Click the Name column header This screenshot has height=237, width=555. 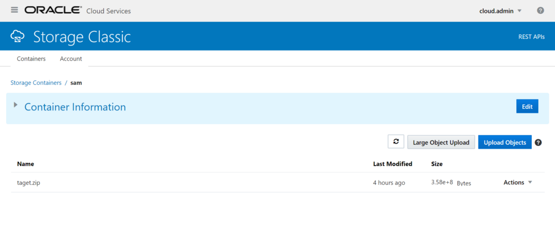pos(26,164)
